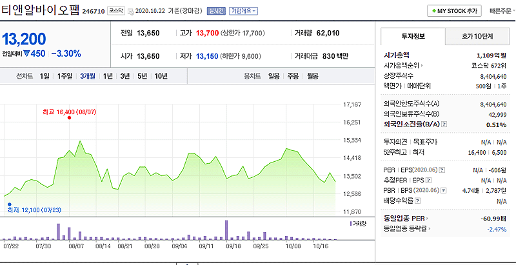Screen dimensions: 516x265
Task: Open the 기업개요 dropdown
Action: (x=243, y=11)
